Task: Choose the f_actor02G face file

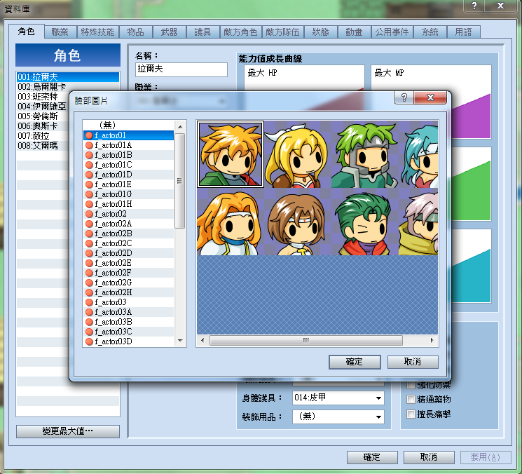Action: [128, 283]
